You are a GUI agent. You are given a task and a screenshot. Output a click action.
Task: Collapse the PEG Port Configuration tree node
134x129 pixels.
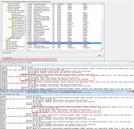pos(9,27)
